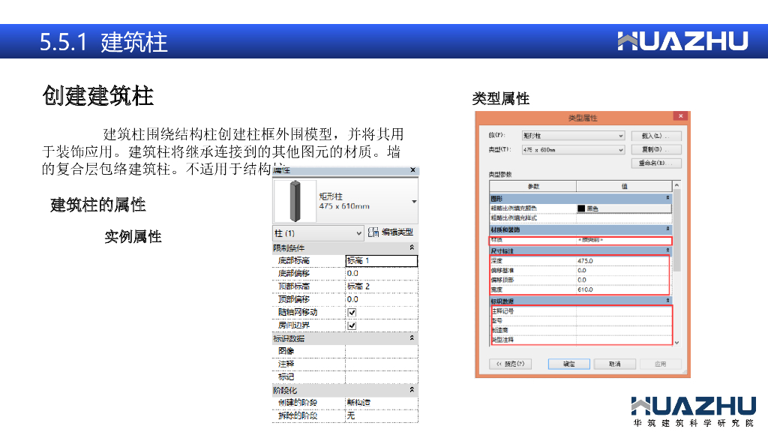This screenshot has width=768, height=432.
Task: Click the 底部标高 value field showing 标高 1
Action: click(381, 261)
